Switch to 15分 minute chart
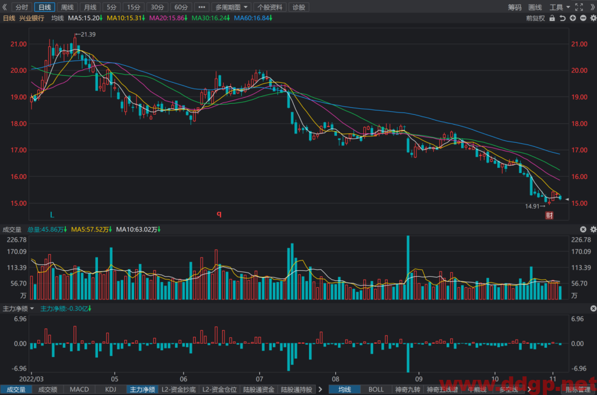 click(x=134, y=7)
